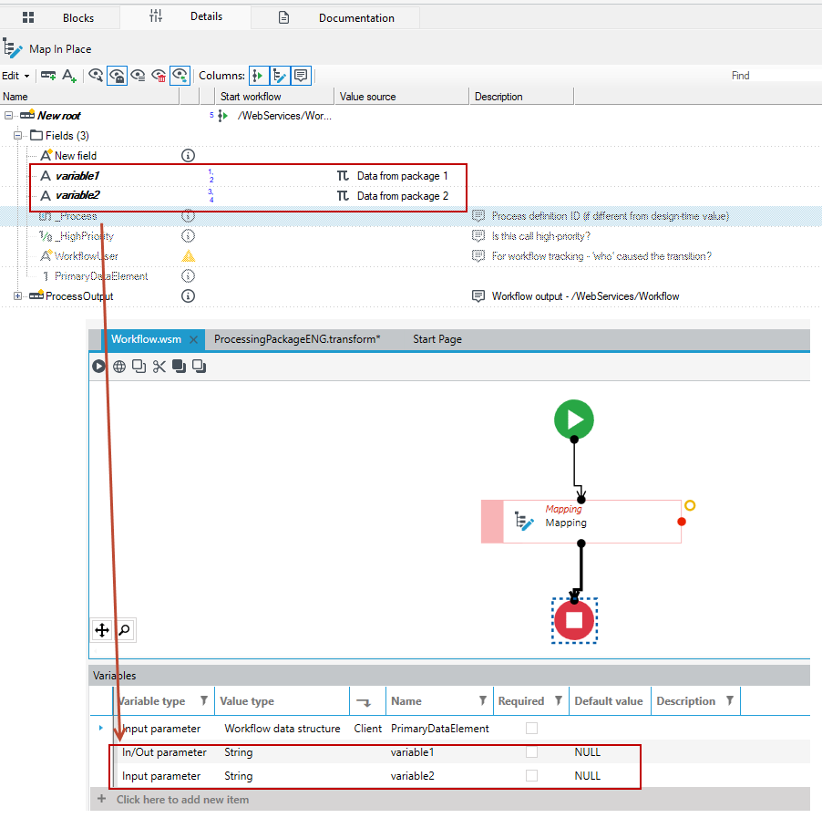
Task: Open the Start Page tab
Action: click(437, 339)
